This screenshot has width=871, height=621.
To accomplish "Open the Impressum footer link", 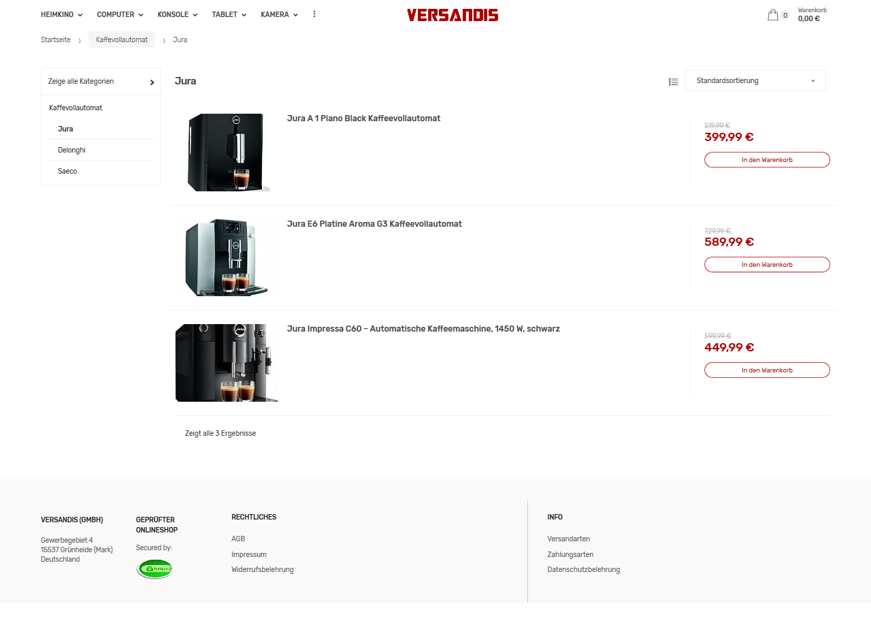I will pyautogui.click(x=249, y=554).
